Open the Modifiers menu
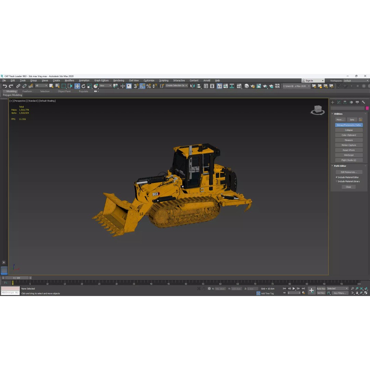The height and width of the screenshot is (370, 370). (69, 81)
